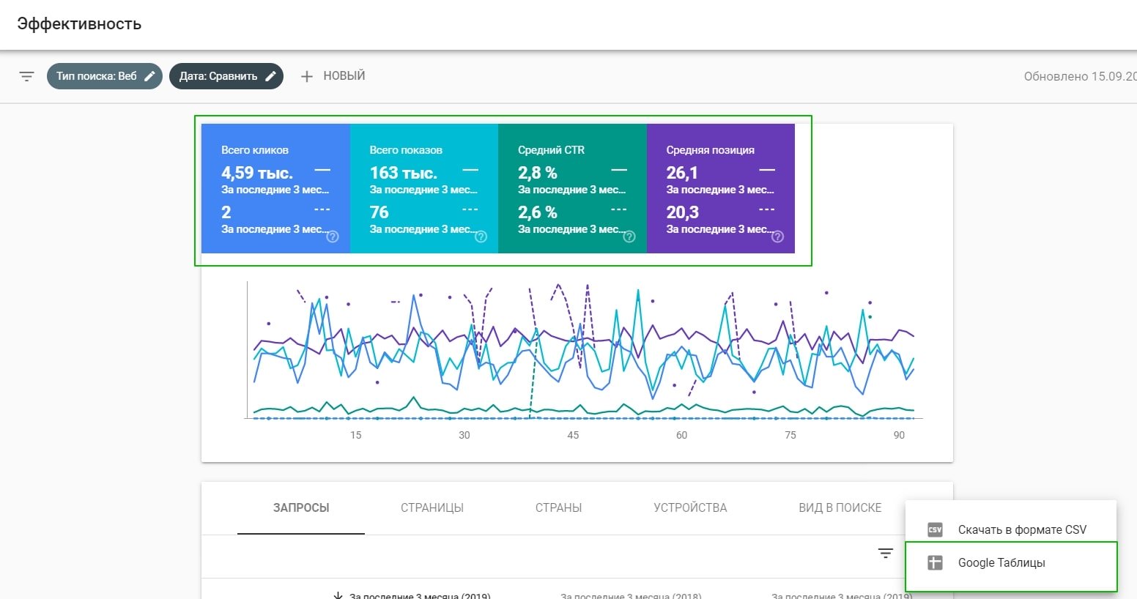Toggle the Средний CTR metric card
This screenshot has height=599, width=1137.
tap(572, 188)
